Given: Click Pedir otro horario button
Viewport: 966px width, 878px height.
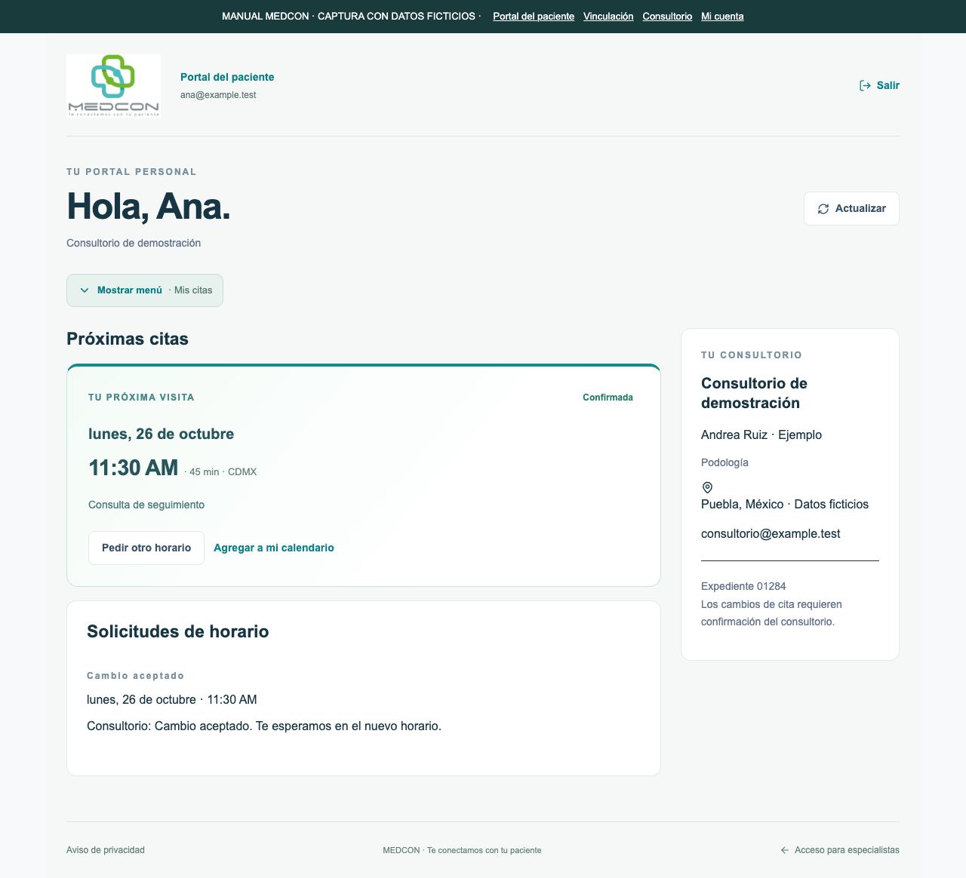Looking at the screenshot, I should click(146, 548).
